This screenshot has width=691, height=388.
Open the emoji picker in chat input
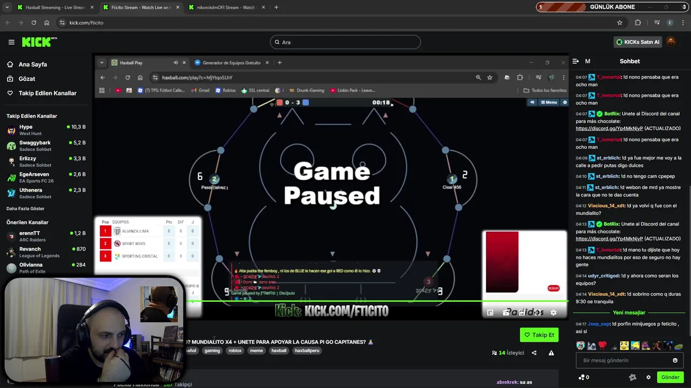675,361
